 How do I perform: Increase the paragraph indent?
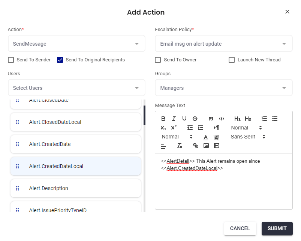(x=201, y=128)
